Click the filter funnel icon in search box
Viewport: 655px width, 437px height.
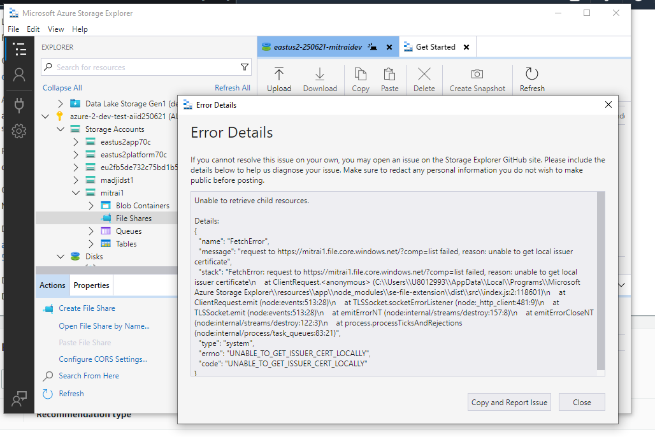tap(245, 67)
